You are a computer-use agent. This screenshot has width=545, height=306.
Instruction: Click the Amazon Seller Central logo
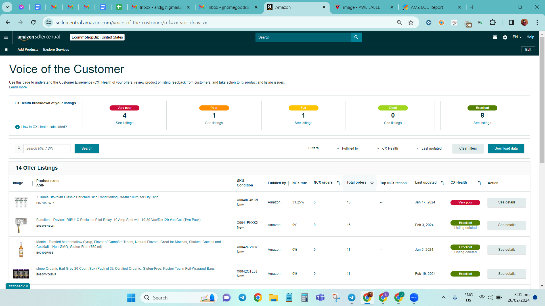[39, 37]
